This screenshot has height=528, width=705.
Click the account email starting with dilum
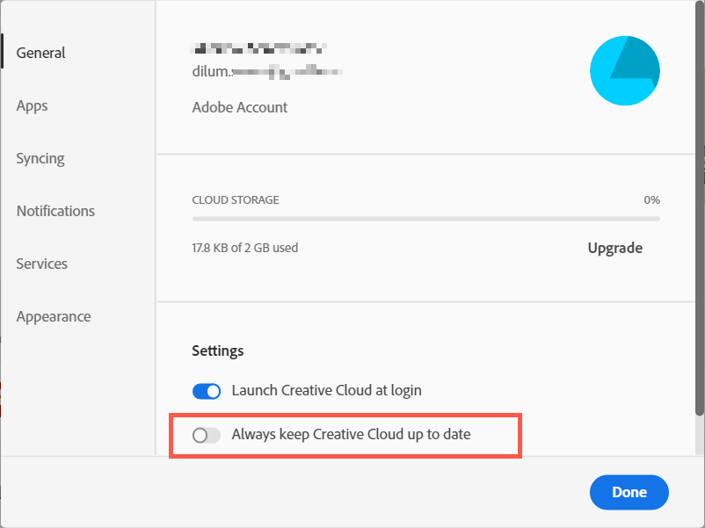267,71
